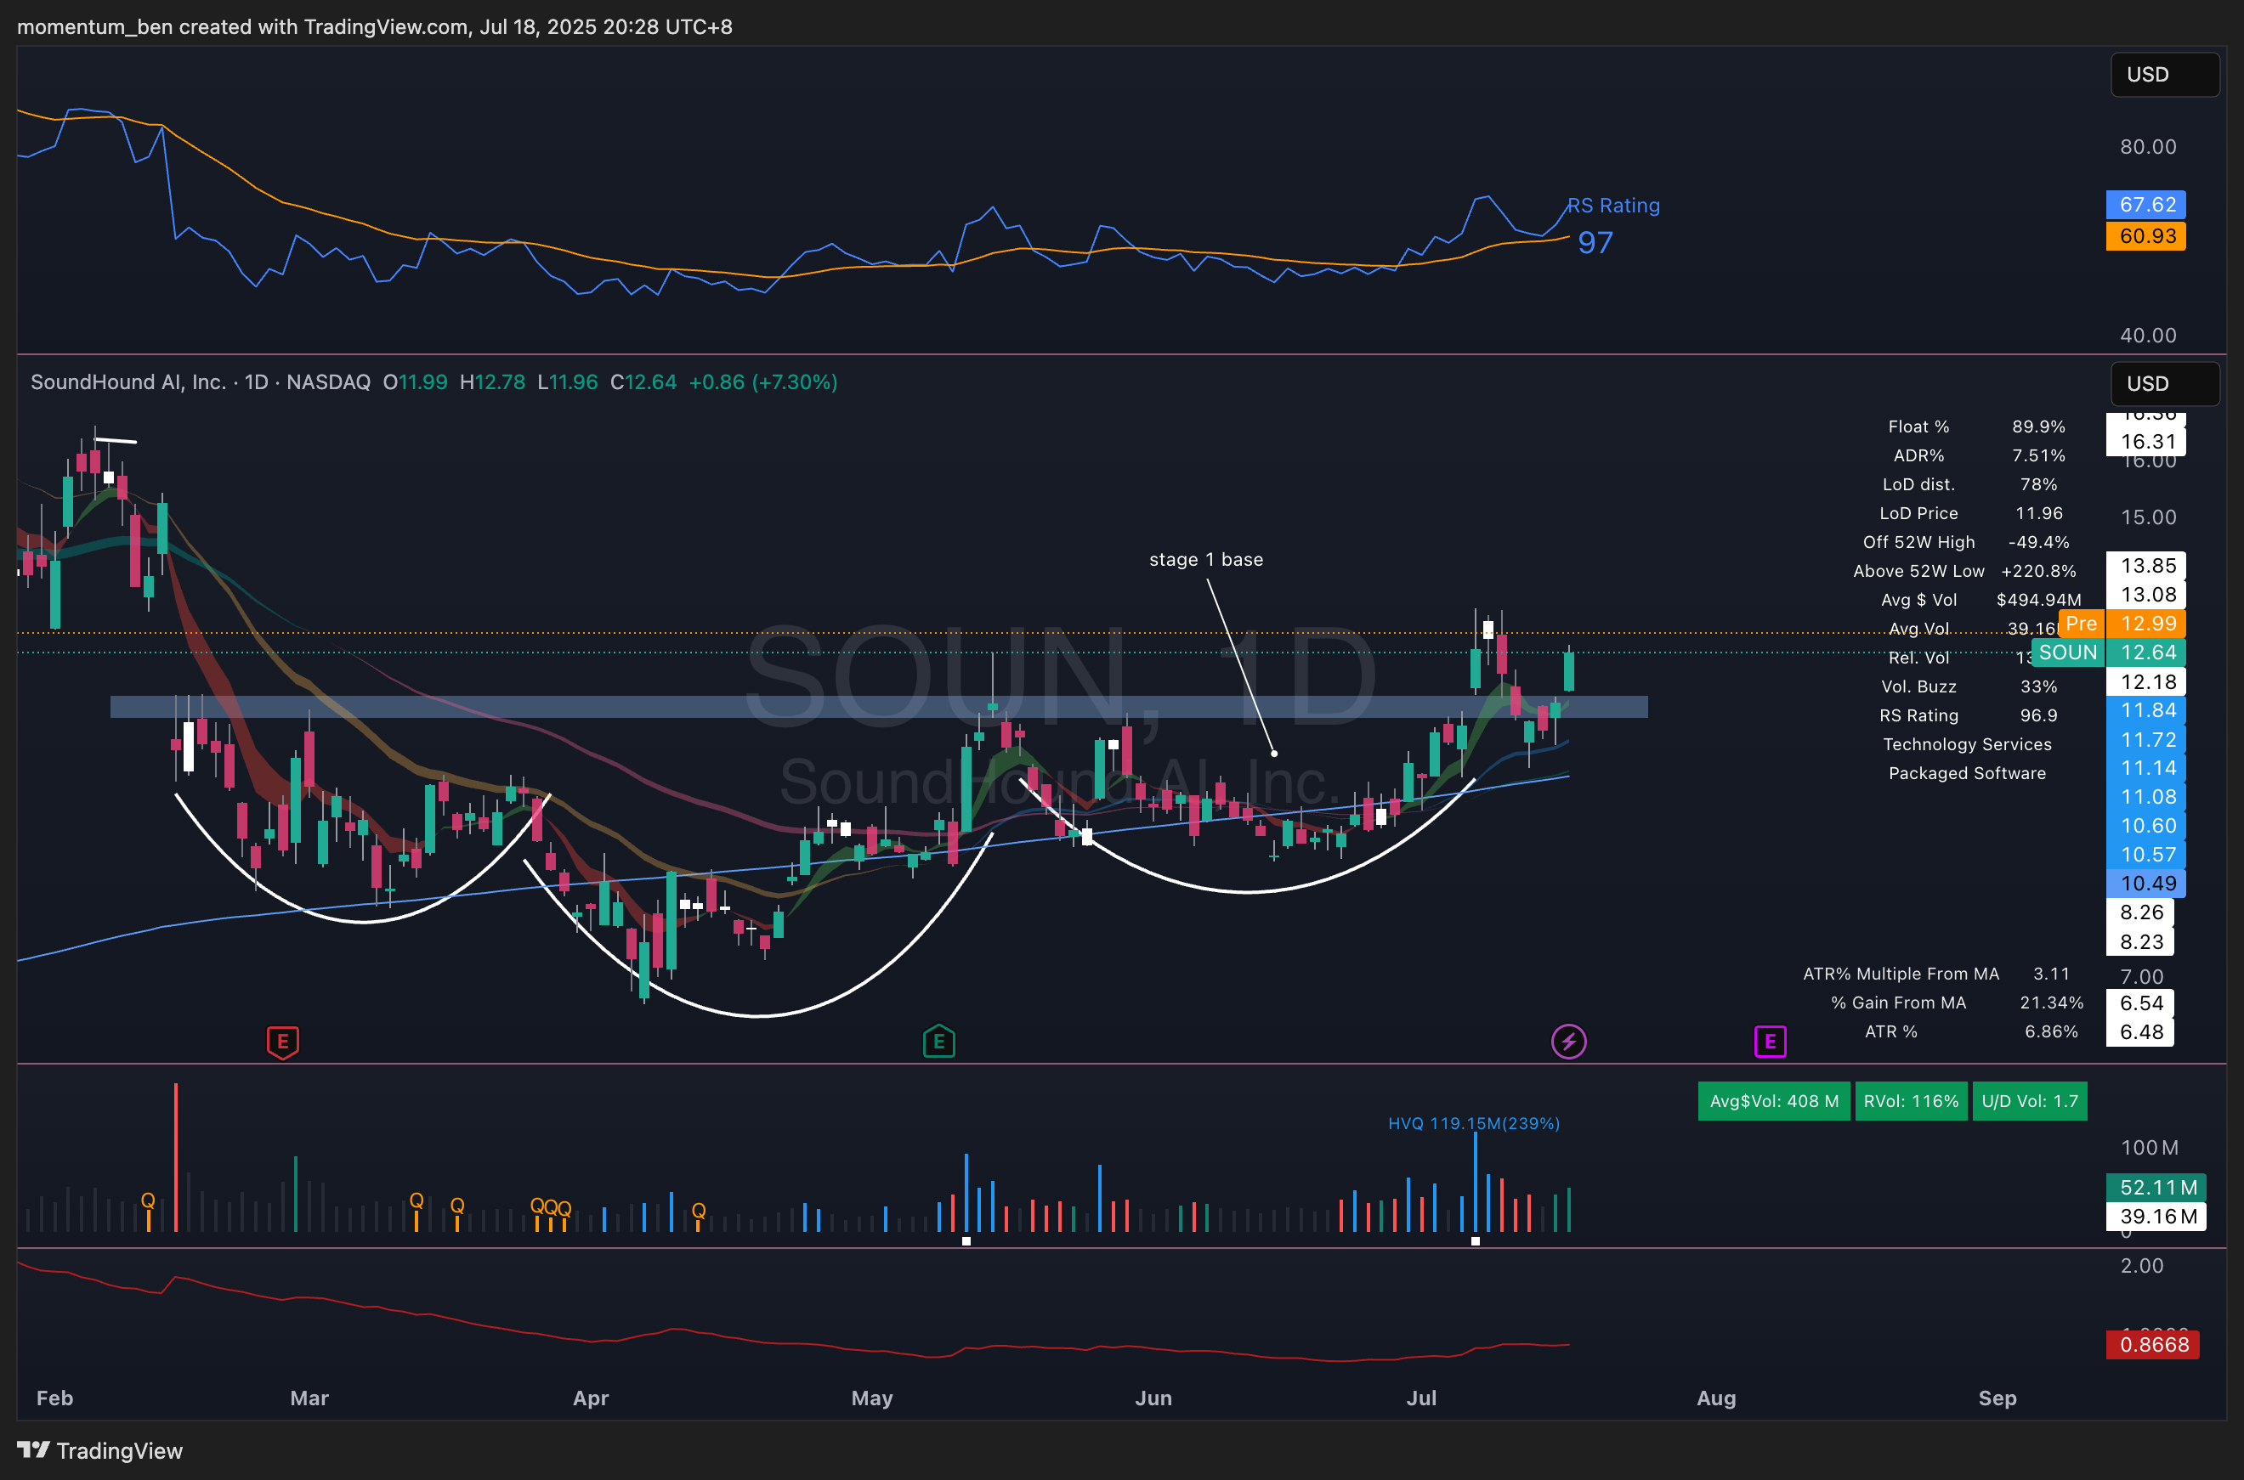This screenshot has height=1480, width=2244.
Task: Click the blue 67.62 RS line value label
Action: pos(2145,205)
